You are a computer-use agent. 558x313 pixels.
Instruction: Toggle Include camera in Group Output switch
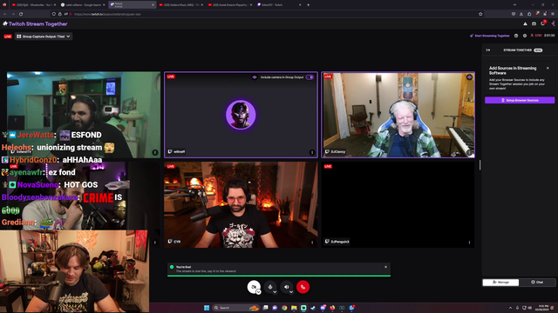310,77
